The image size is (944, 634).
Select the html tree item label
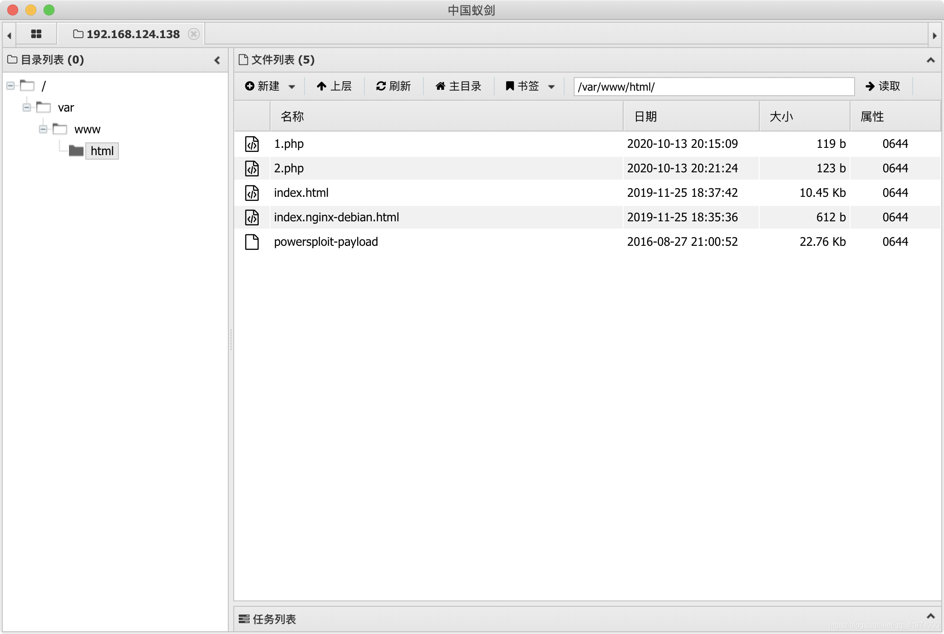click(102, 151)
